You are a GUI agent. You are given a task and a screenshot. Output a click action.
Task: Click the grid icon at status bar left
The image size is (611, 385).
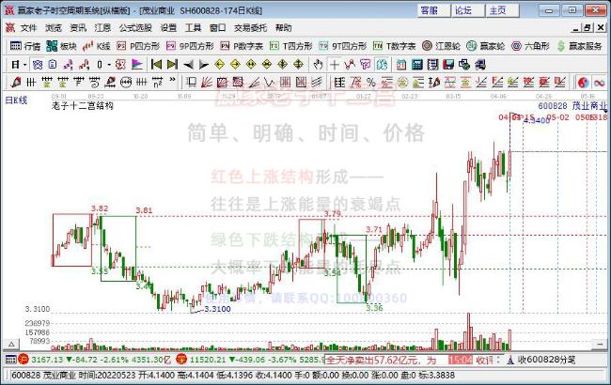(x=10, y=360)
